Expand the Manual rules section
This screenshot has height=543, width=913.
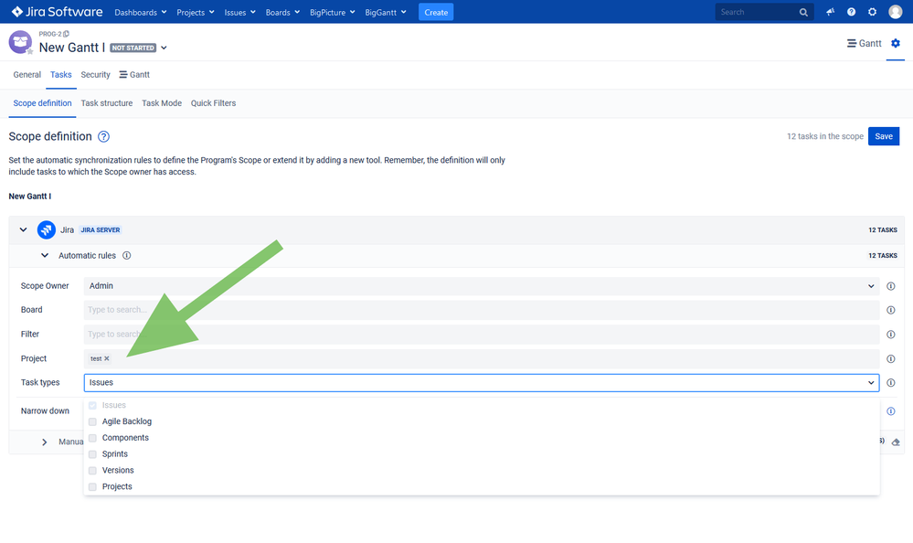45,442
